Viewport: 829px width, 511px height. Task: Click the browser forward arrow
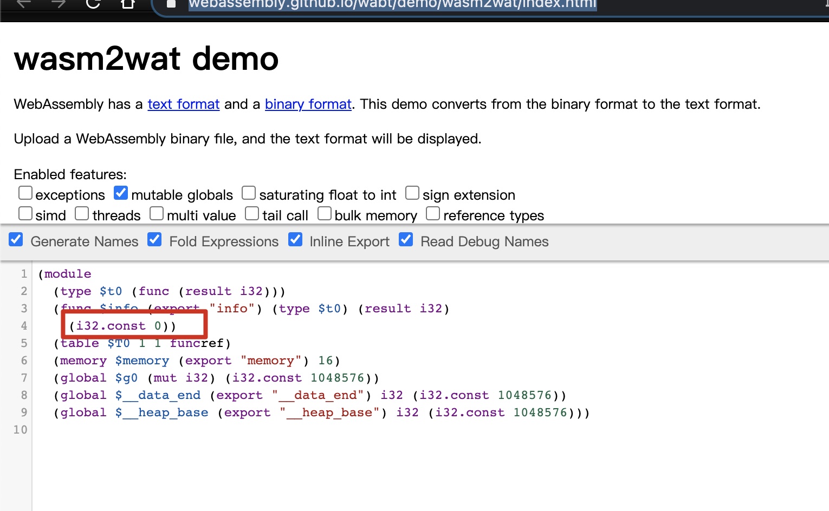59,4
